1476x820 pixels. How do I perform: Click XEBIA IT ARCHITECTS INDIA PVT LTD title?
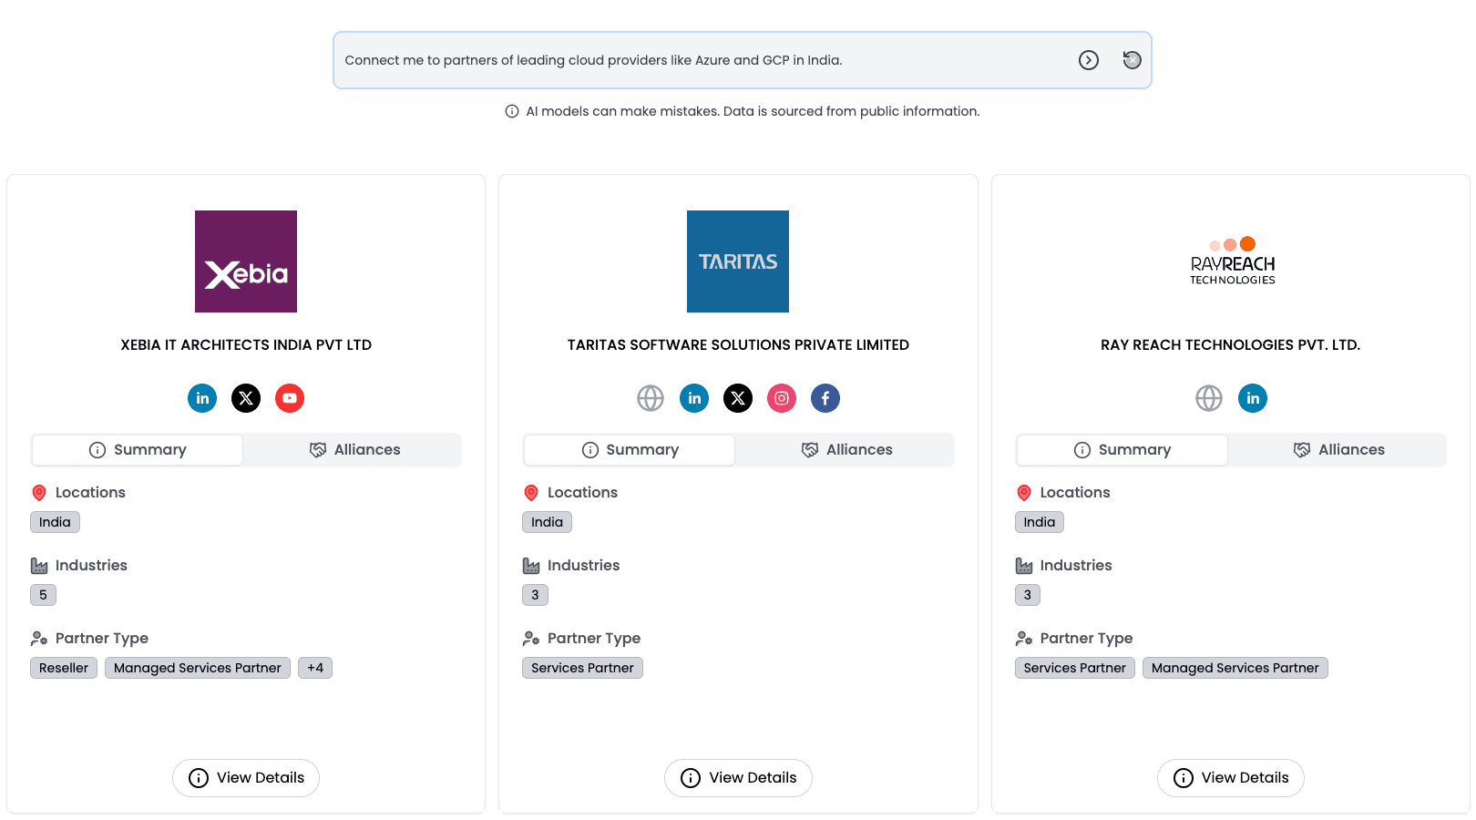246,345
